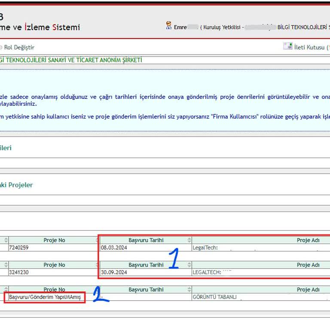Click the 08.03.2024 application date cell
Viewport: 330px width, 330px height.
114,248
